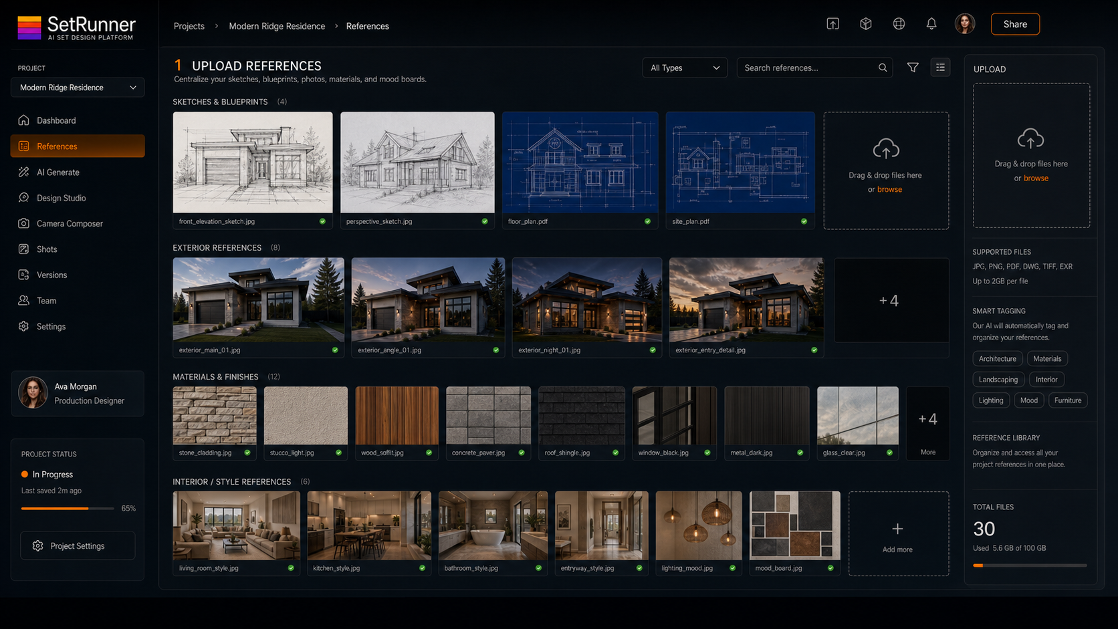
Task: Open Camera Composer page
Action: pos(78,223)
